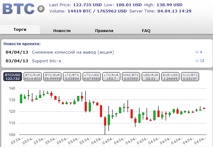The height and width of the screenshot is (147, 213).
Task: Click Volume value 14419 BTC / 1765962 USD
Action: click(97, 11)
